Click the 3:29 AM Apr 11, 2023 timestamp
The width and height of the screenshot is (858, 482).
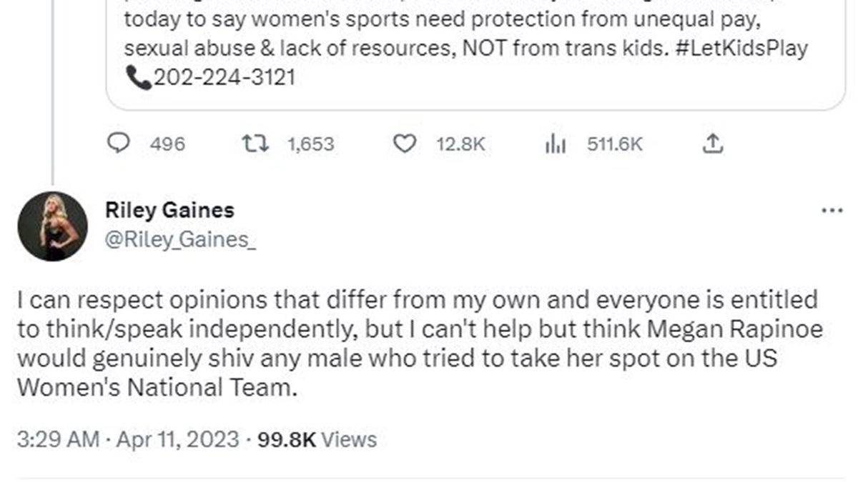(x=127, y=438)
